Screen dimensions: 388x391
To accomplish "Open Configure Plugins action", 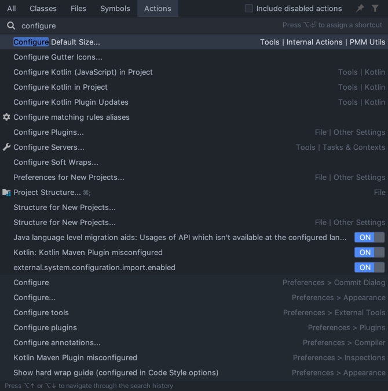I will tap(49, 132).
